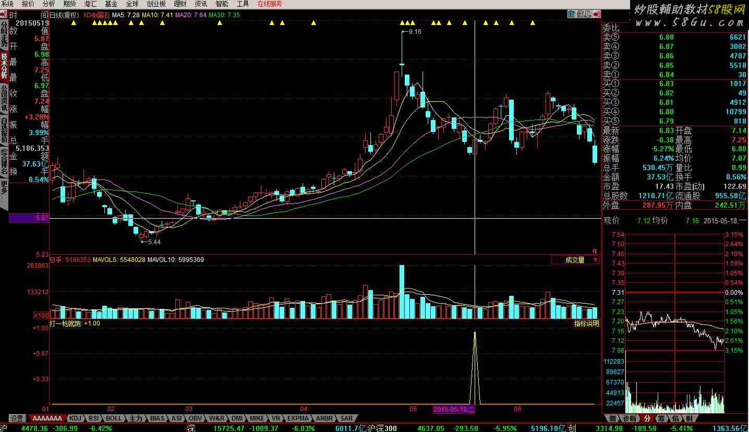
Task: Open the 系统 menu
Action: (x=7, y=4)
